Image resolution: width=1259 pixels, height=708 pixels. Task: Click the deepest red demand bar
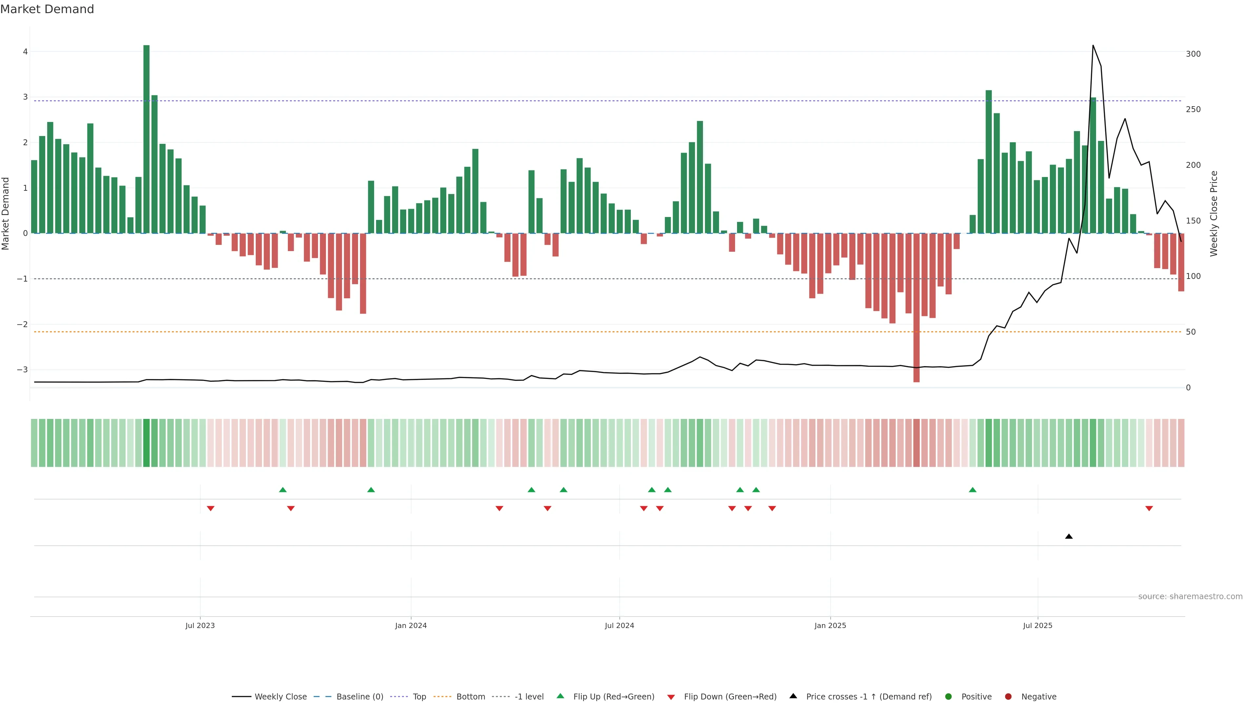(916, 308)
